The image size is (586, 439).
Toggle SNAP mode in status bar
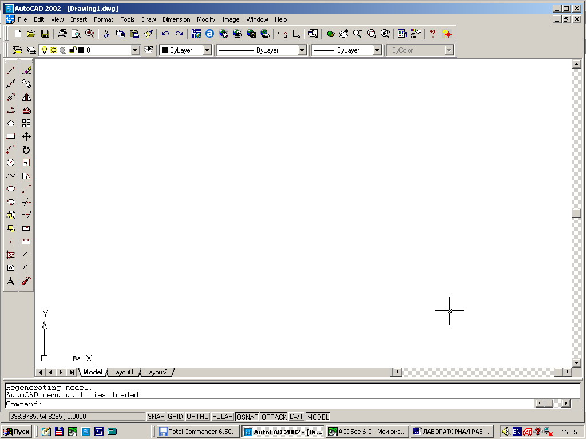(x=156, y=417)
